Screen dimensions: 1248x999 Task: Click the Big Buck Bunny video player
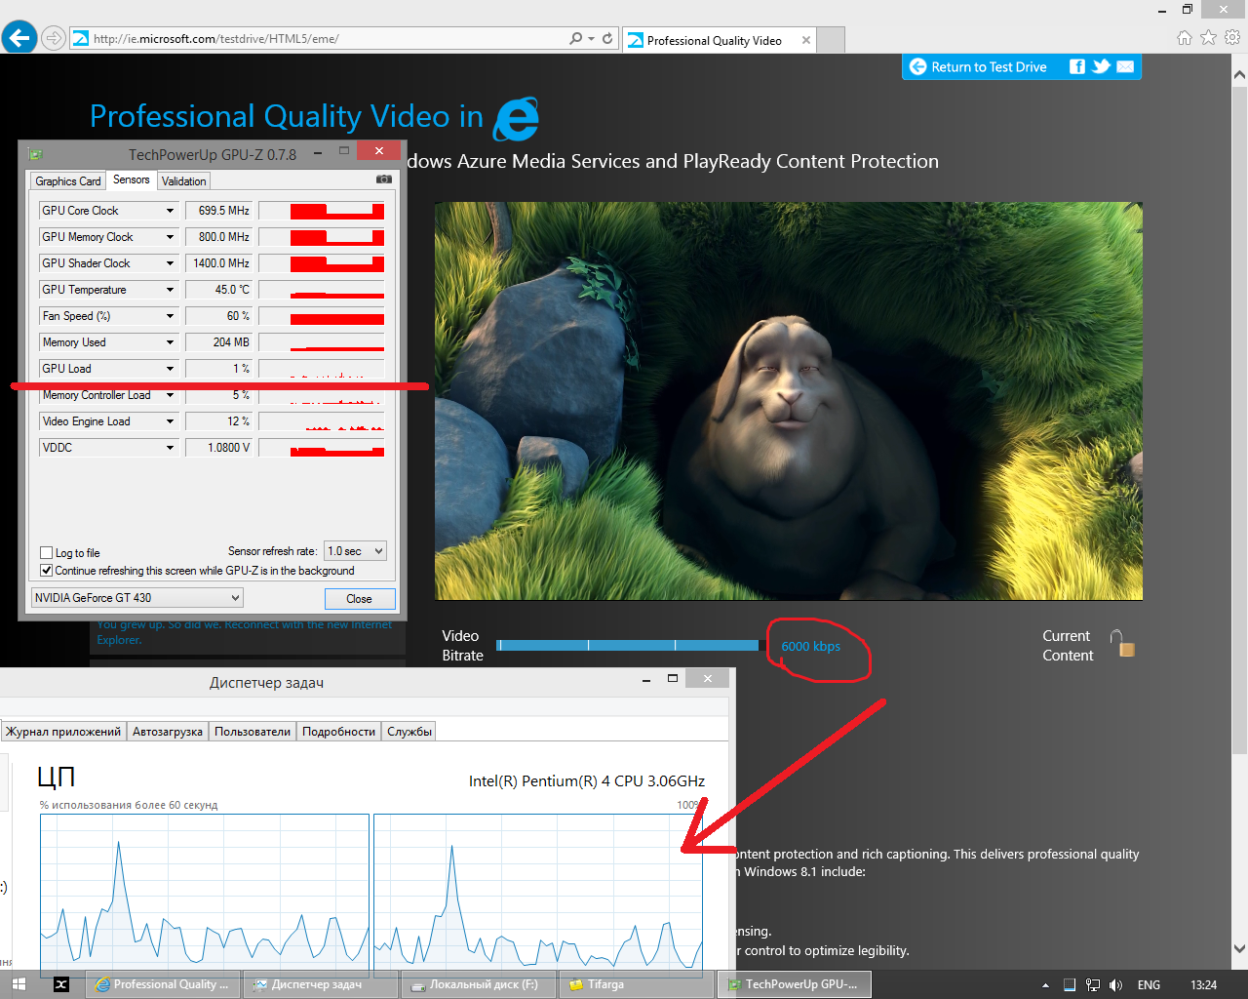[x=788, y=401]
